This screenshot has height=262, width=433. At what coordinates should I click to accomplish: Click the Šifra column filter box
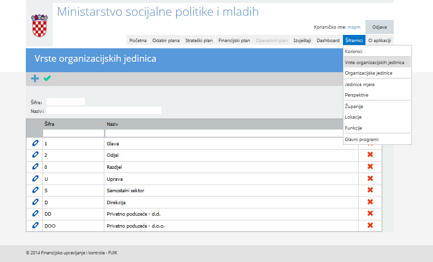[x=73, y=133]
